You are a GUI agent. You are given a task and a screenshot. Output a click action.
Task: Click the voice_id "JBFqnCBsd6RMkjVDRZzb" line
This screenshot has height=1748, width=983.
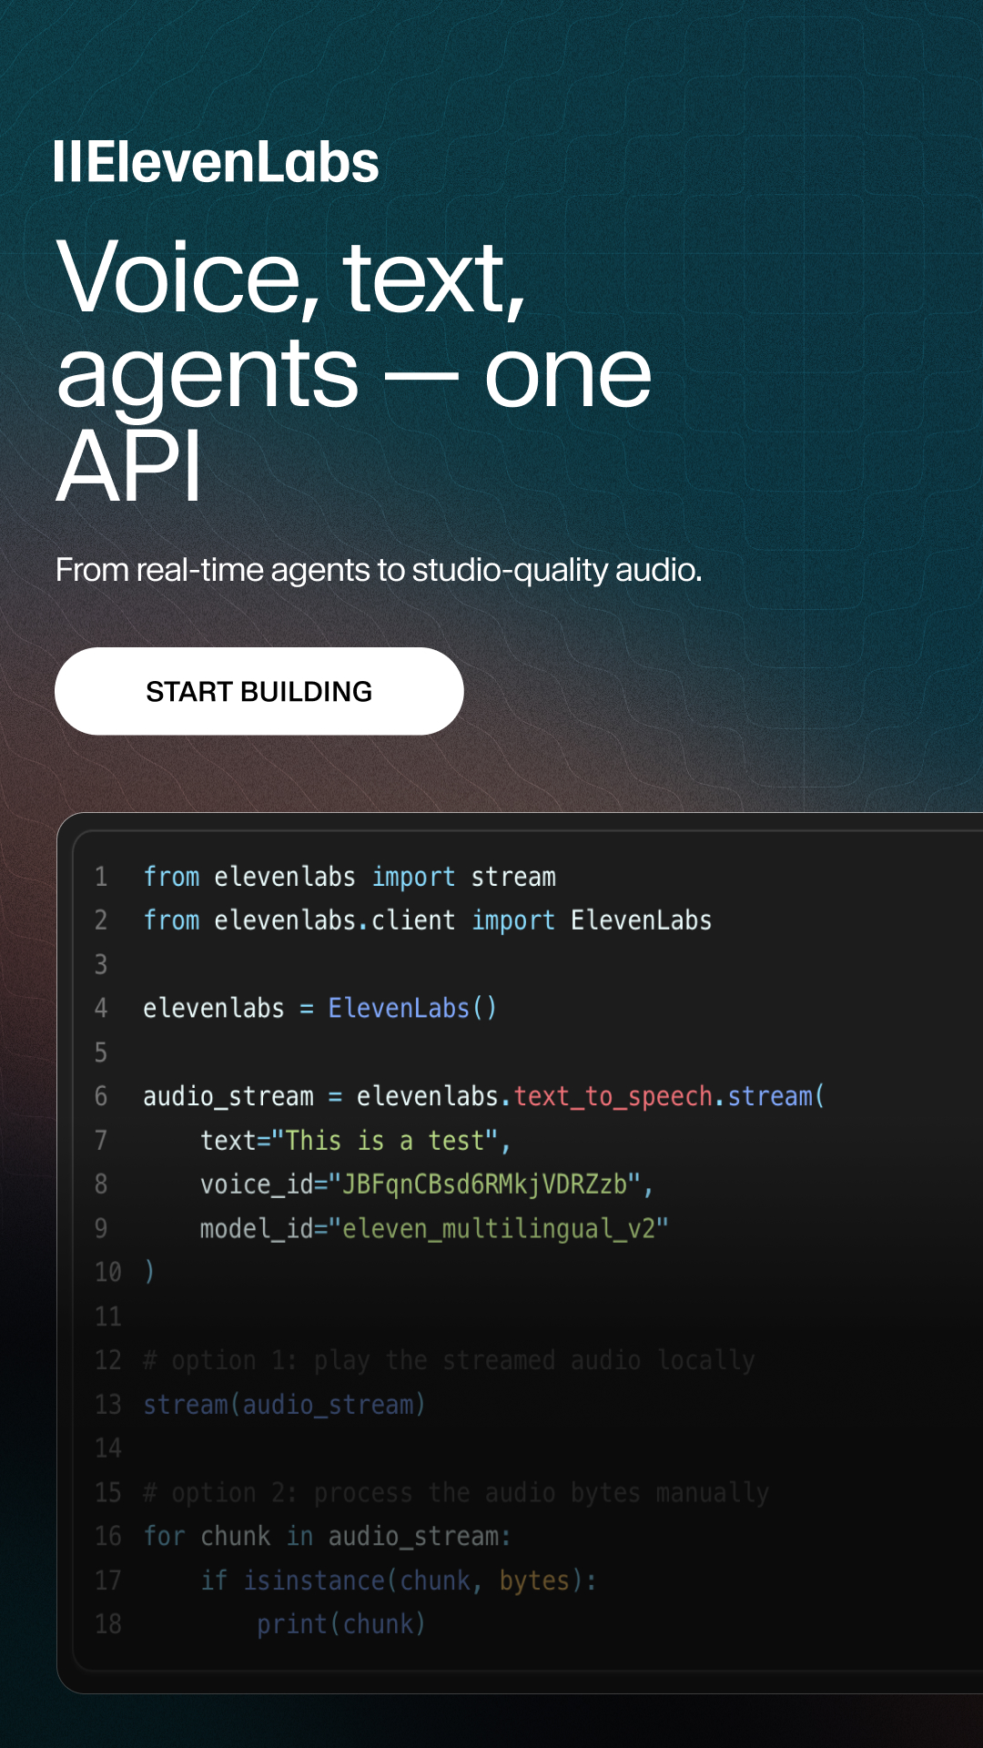click(427, 1184)
